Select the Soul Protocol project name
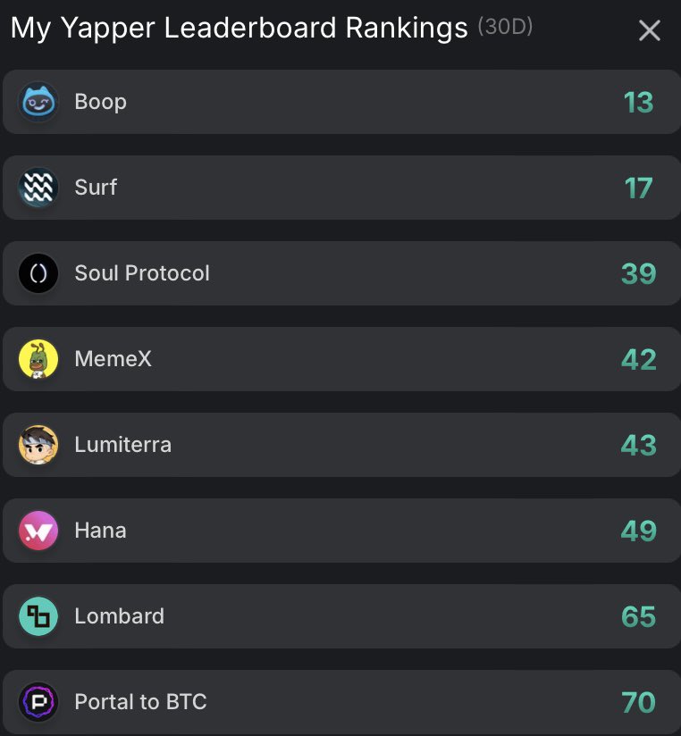 point(142,273)
